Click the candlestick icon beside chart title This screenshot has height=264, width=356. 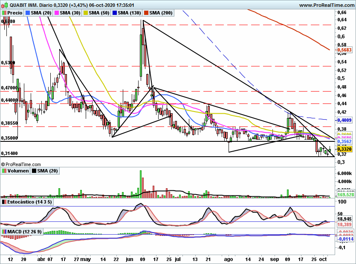point(5,5)
